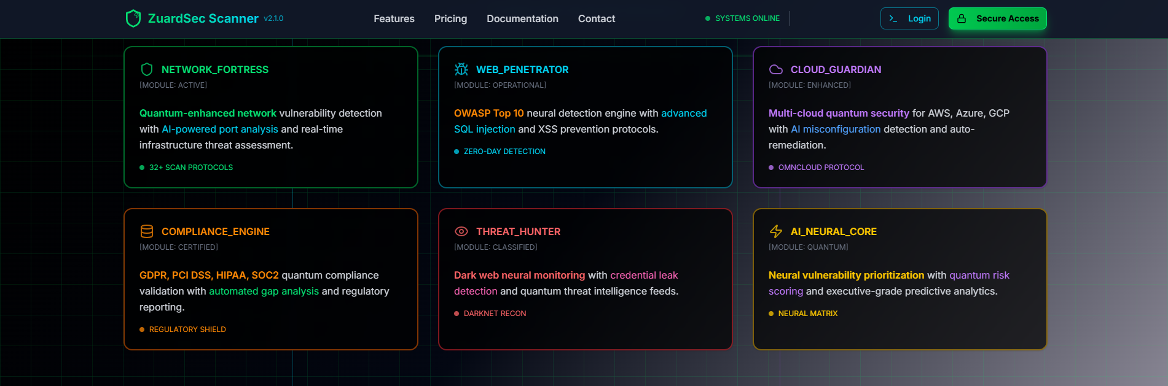Viewport: 1168px width, 386px height.
Task: Click the 'GDPR, PCI DSS, HIPAA, SOC2' phrase
Action: tap(209, 275)
